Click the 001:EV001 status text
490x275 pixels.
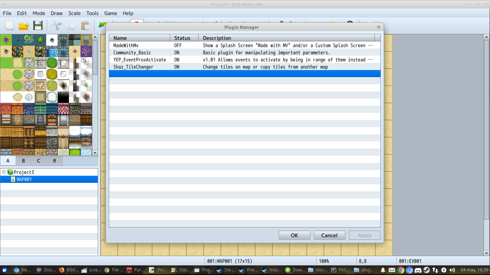point(410,261)
